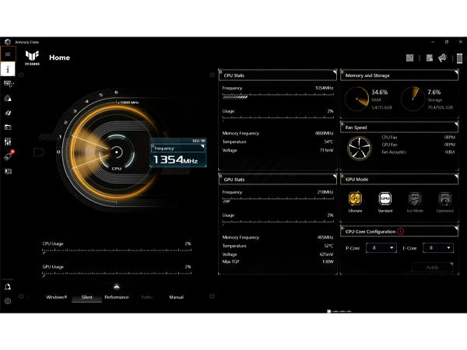467x350 pixels.
Task: Click CPU Stats Temperature 54°C row
Action: [278, 142]
